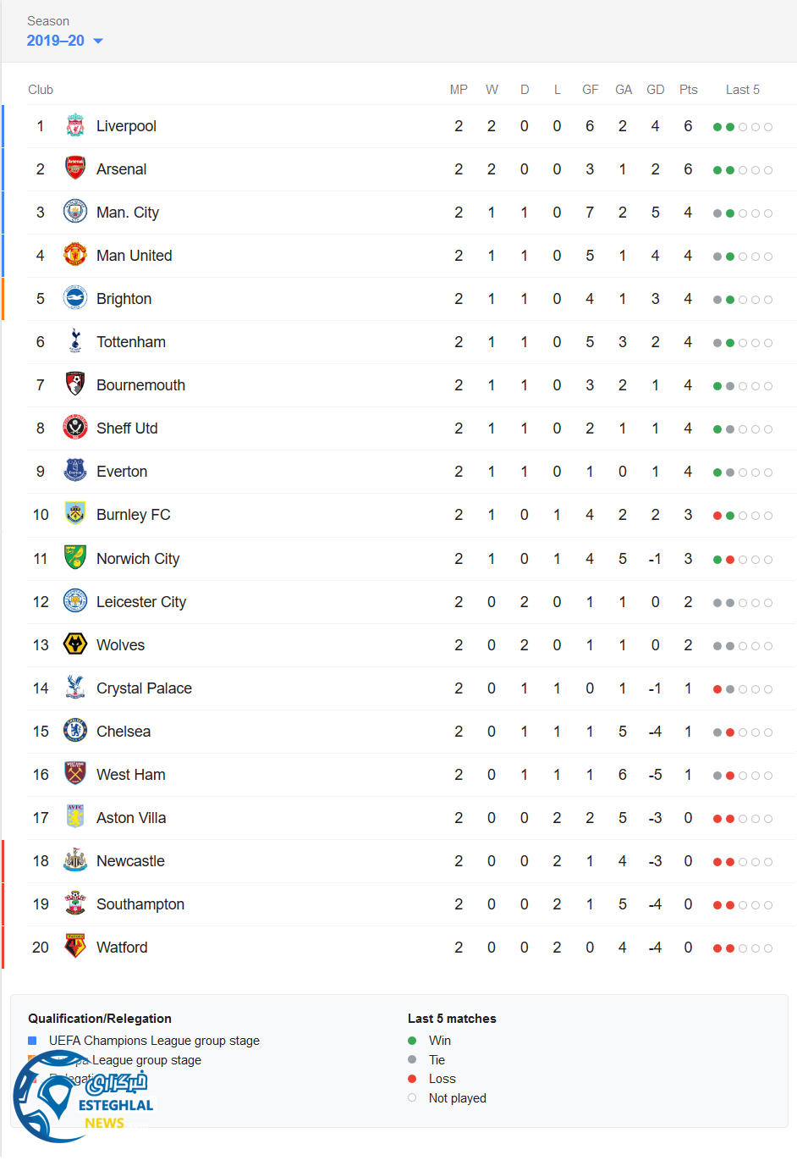Click Burnley FC's red loss dot
This screenshot has height=1166, width=797.
717,516
